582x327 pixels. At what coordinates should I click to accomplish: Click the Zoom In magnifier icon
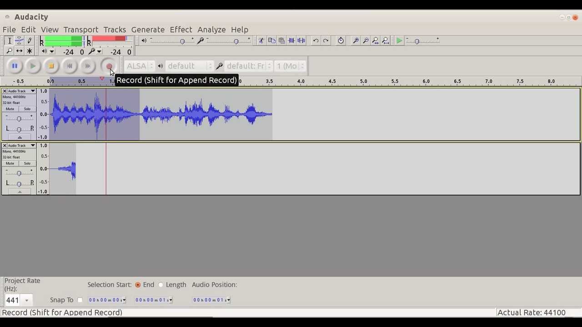356,41
